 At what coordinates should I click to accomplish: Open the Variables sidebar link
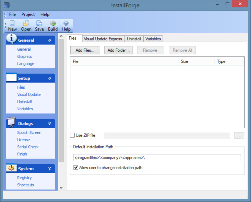click(x=25, y=109)
